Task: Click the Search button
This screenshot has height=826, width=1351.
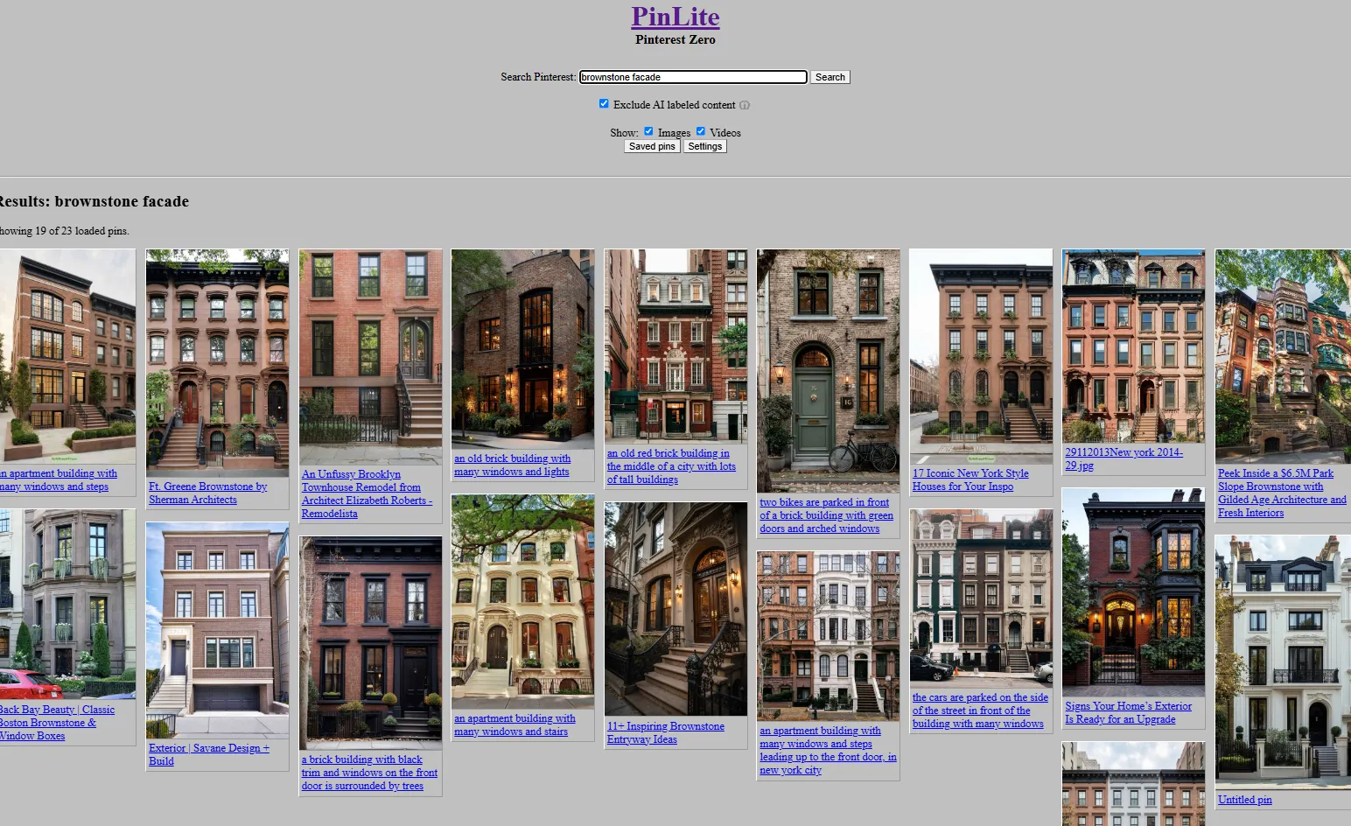Action: [x=829, y=77]
